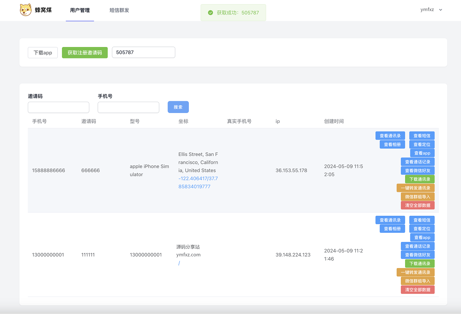461x314 pixels.
Task: Click 微信群组导入 for user 13000000001
Action: coord(418,281)
